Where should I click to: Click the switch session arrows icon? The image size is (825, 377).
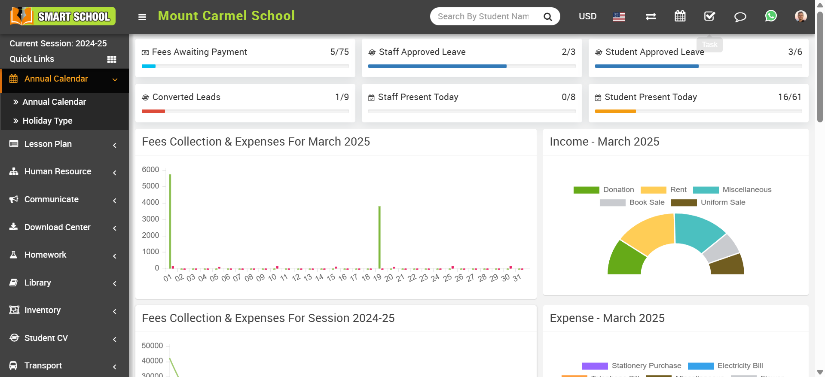(651, 17)
